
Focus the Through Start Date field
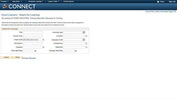coord(69,51)
